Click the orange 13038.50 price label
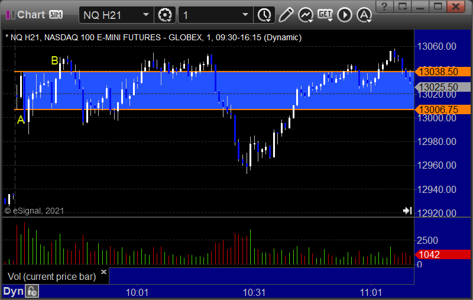 (443, 72)
